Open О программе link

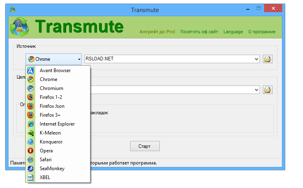[x=262, y=32]
